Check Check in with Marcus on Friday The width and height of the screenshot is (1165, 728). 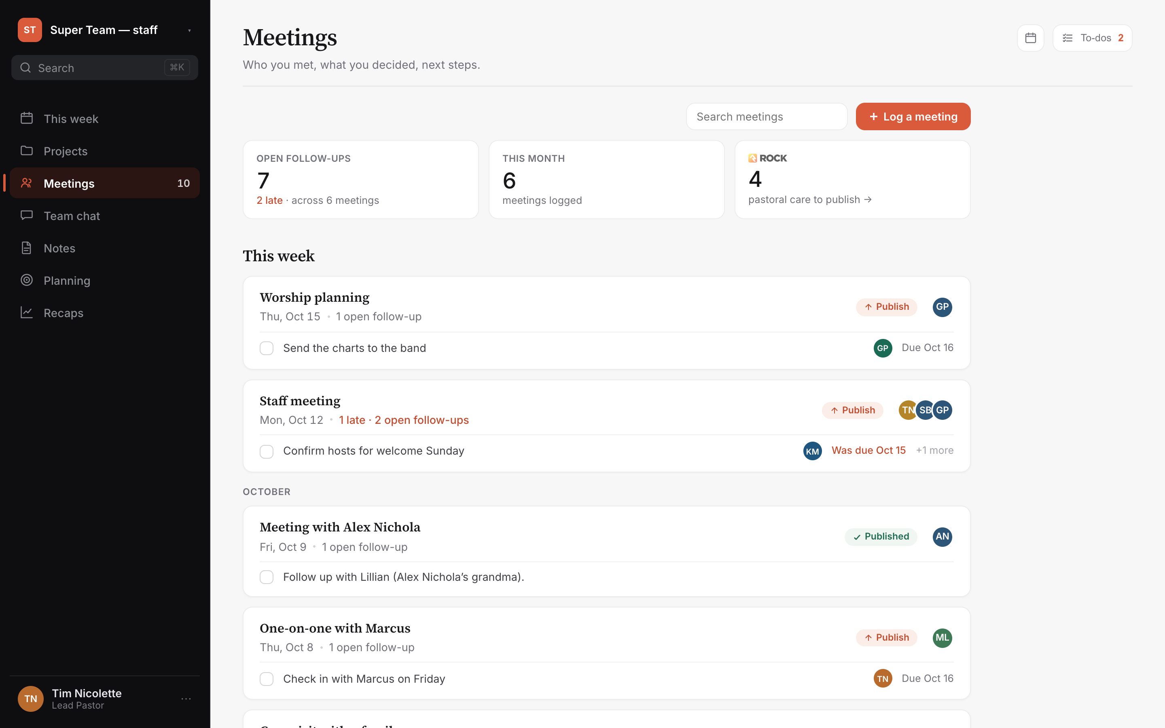point(266,678)
